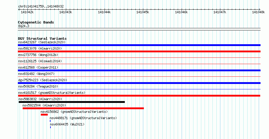
Task: Click nsv1126125 (Alsmadi2014) label
Action: tap(40, 61)
